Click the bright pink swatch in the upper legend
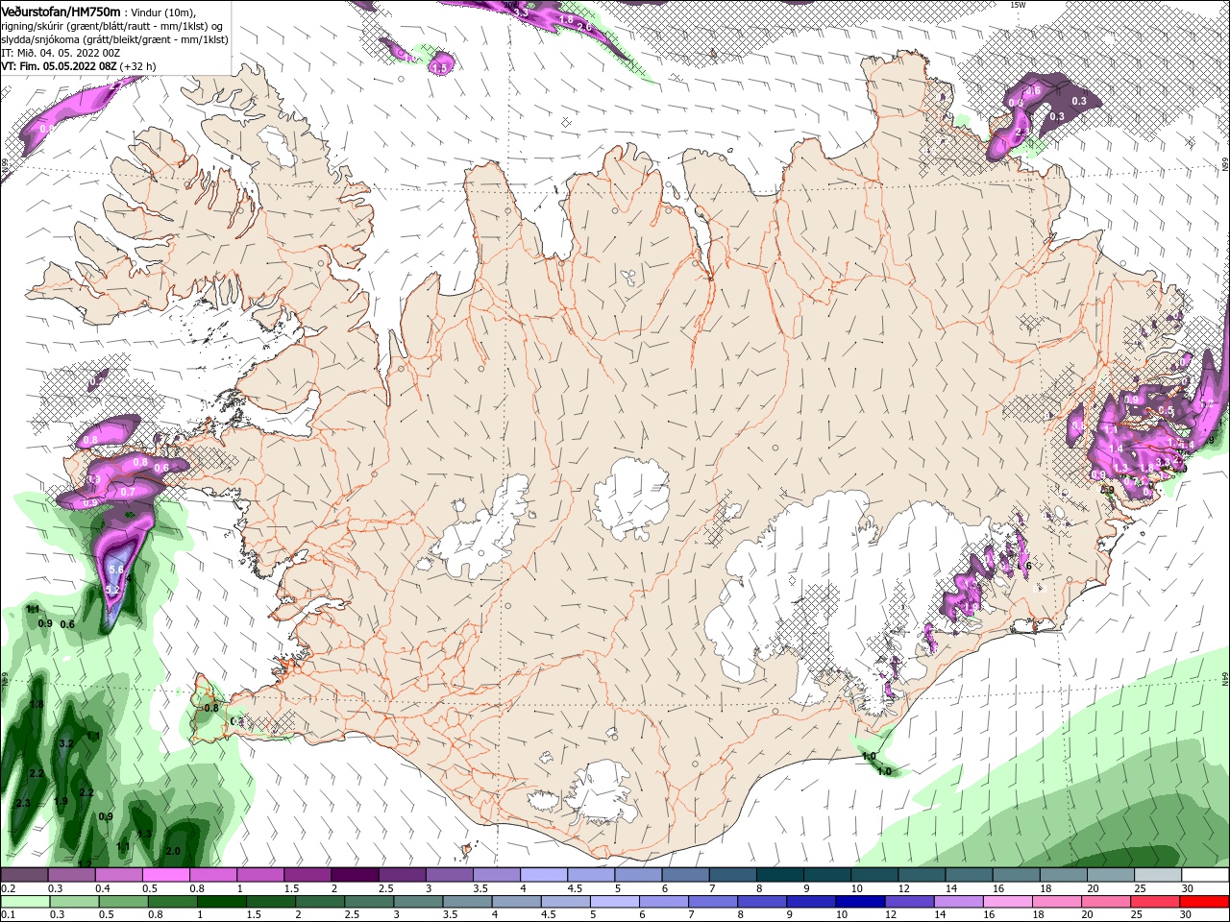 (x=165, y=874)
